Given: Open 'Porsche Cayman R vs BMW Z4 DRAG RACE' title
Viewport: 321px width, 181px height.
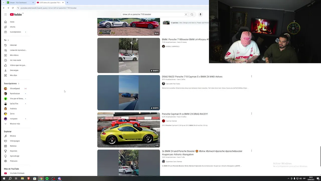Looking at the screenshot, I should point(185,114).
